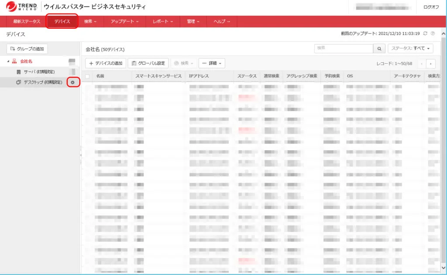447x275 pixels.
Task: Sort by 名前 column
Action: click(100, 76)
